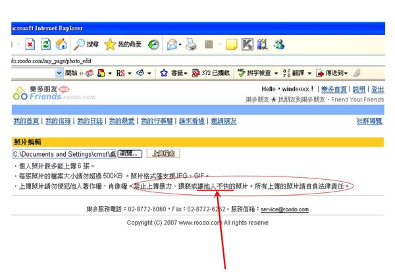The width and height of the screenshot is (395, 272).
Task: Launch the Messenger people icon
Action: click(x=279, y=44)
